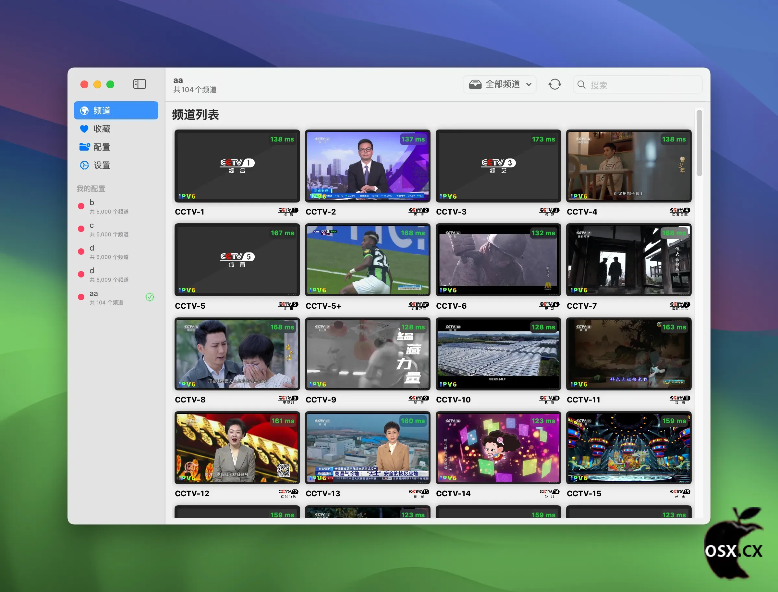
Task: Open 收藏 favorites in sidebar
Action: [x=116, y=129]
